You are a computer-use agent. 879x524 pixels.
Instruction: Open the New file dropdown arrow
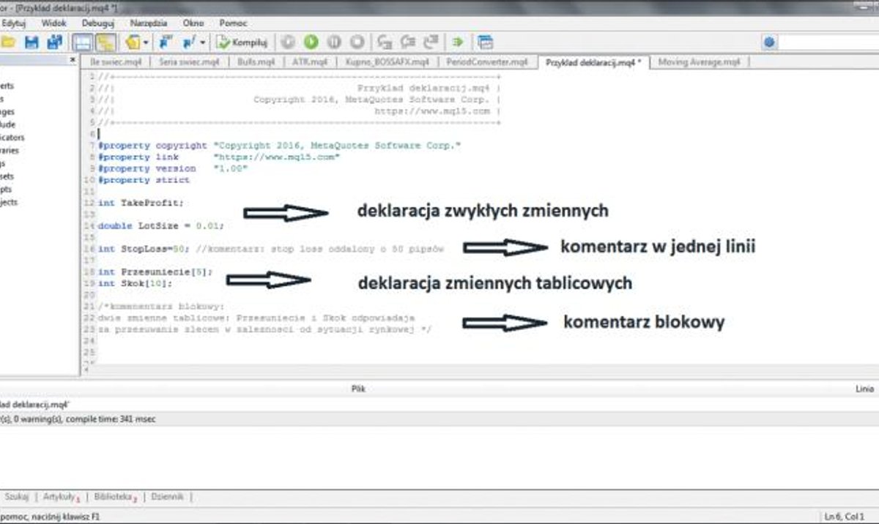point(147,42)
